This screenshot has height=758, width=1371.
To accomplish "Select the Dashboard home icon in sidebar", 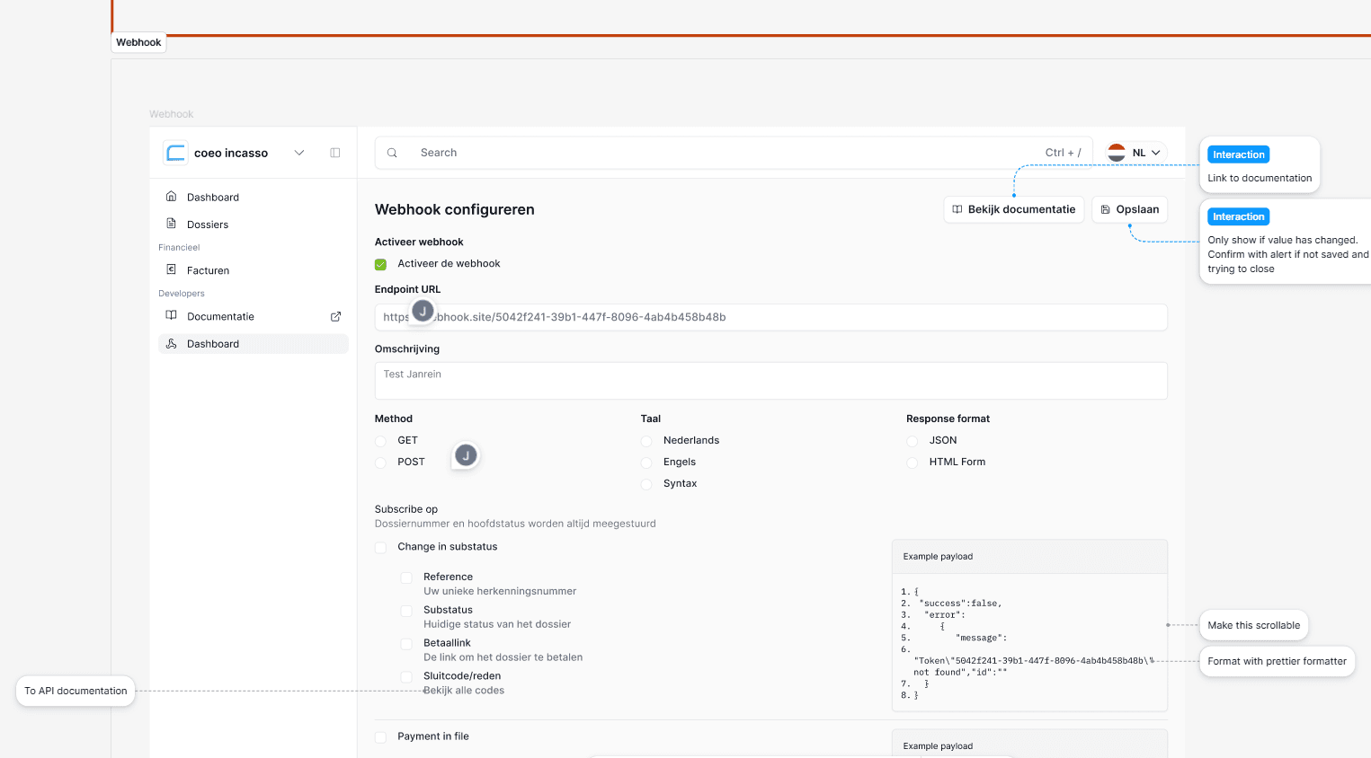I will click(x=171, y=197).
